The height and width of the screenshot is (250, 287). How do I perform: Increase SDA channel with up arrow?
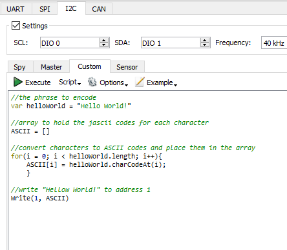coord(205,41)
